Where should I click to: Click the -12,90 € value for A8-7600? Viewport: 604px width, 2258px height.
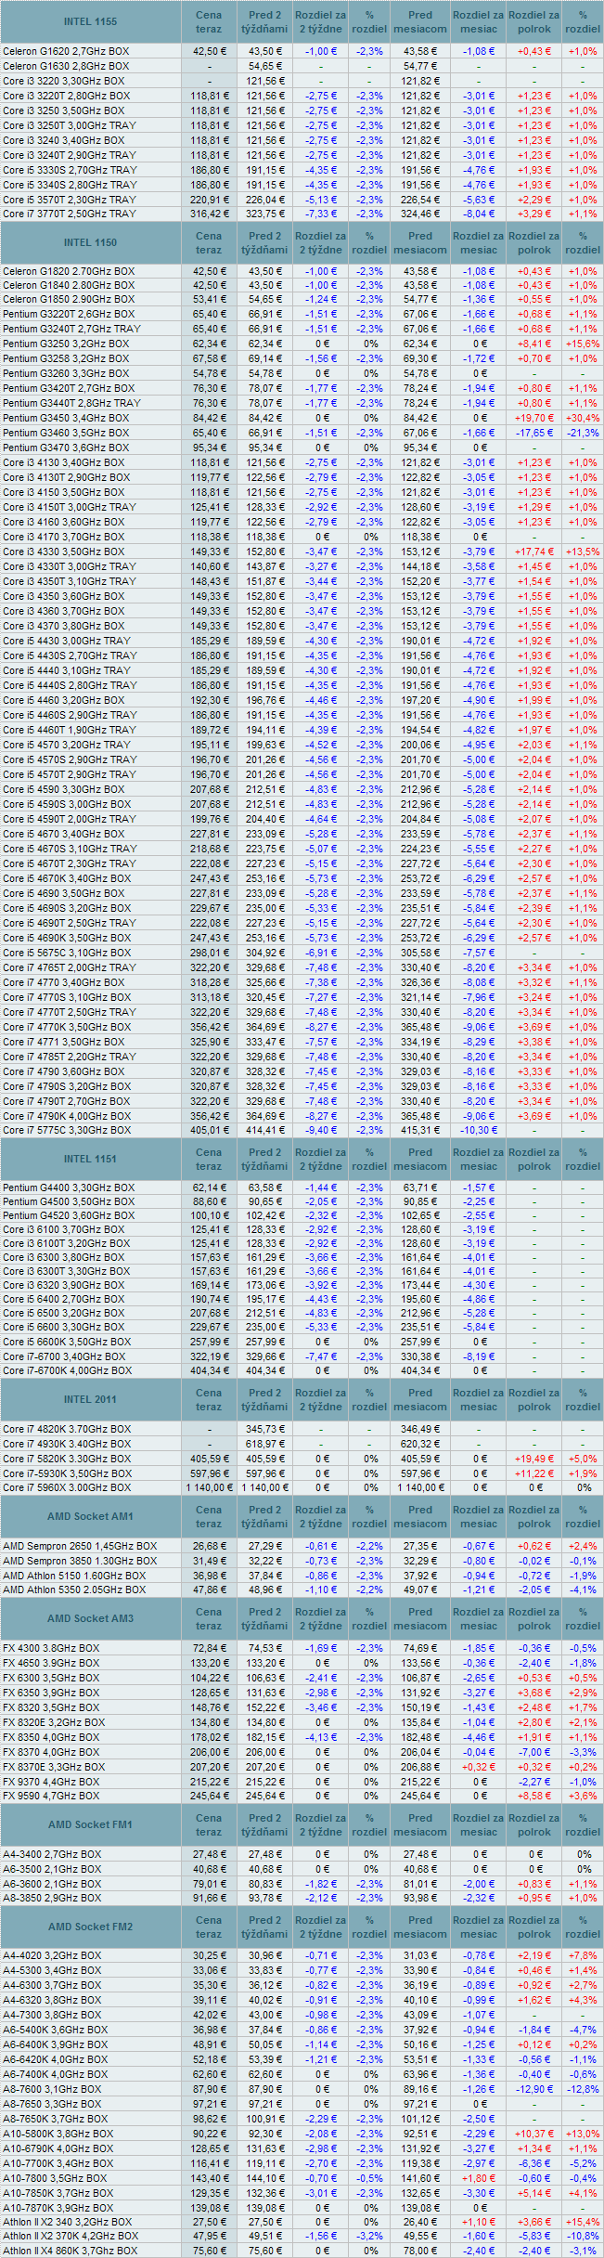[x=534, y=2089]
